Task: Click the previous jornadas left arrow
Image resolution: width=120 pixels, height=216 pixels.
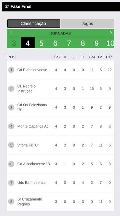Action: tap(11, 33)
